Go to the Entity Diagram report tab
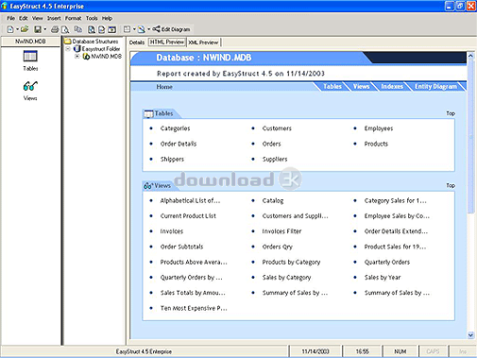The image size is (477, 358). [435, 87]
